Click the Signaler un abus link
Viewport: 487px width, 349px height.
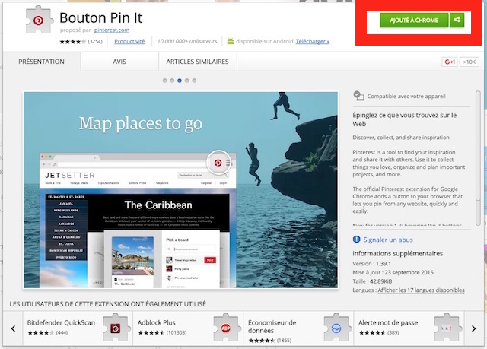pos(388,240)
